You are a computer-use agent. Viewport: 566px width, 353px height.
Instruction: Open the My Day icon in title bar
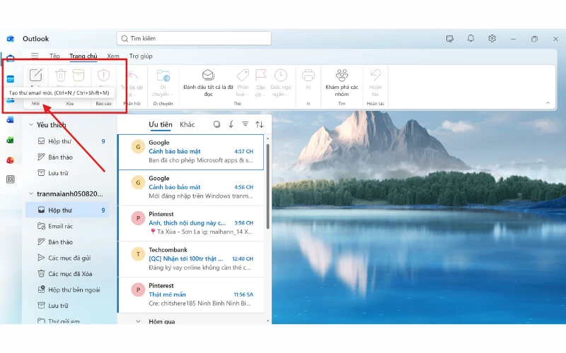tap(450, 39)
